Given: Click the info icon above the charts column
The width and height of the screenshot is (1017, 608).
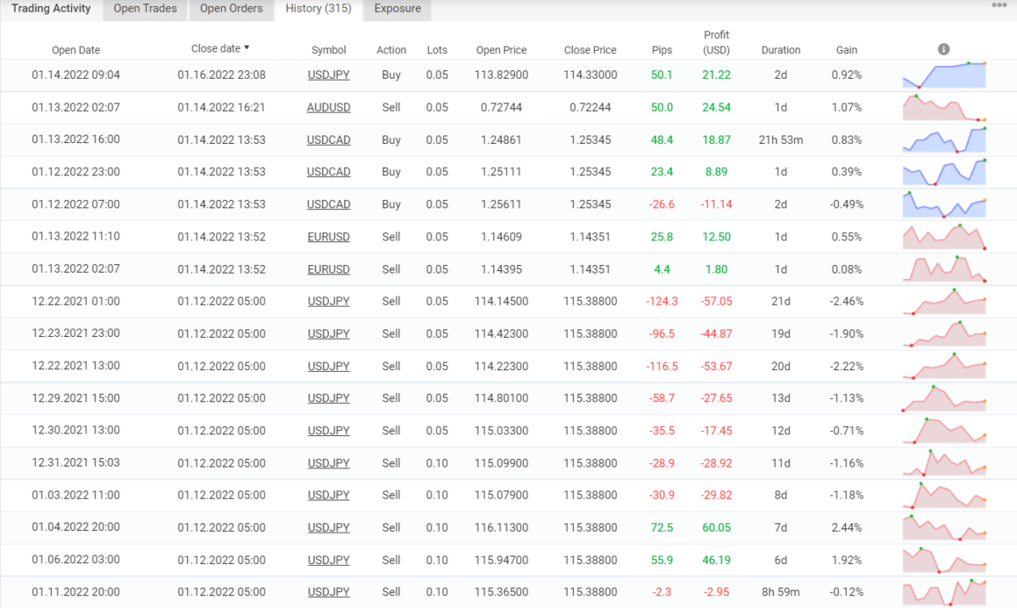Looking at the screenshot, I should pos(943,50).
